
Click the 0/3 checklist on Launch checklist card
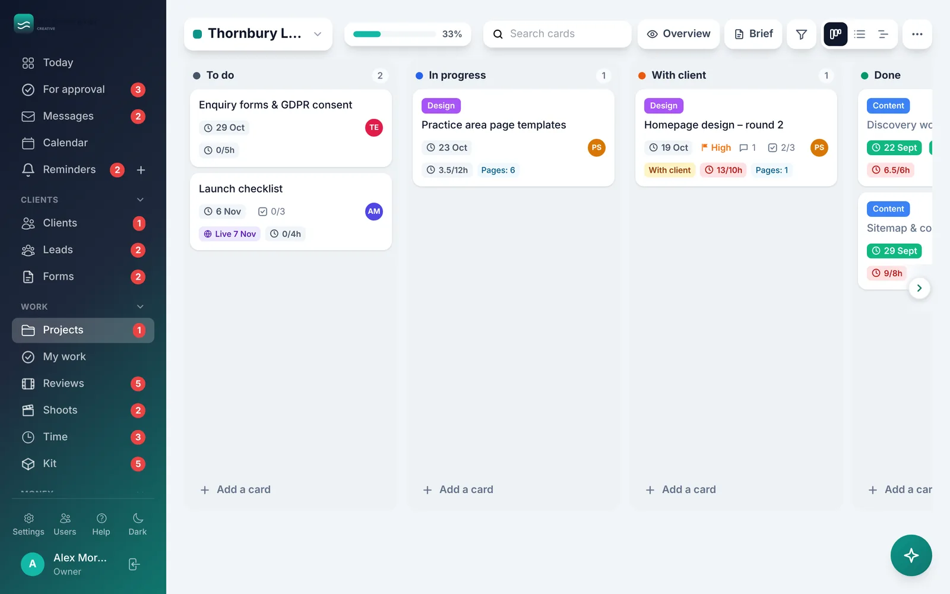pyautogui.click(x=271, y=211)
